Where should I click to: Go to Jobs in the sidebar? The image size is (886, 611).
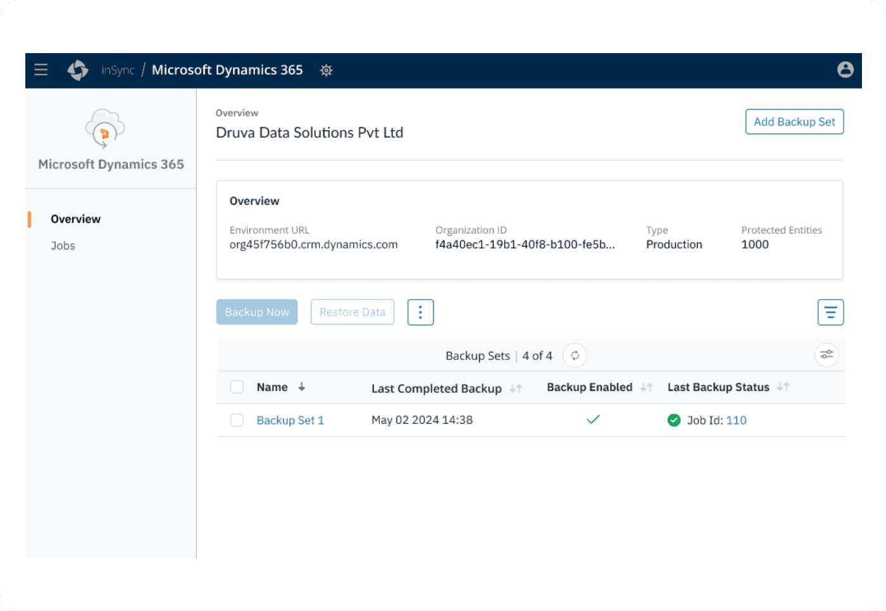pos(63,246)
